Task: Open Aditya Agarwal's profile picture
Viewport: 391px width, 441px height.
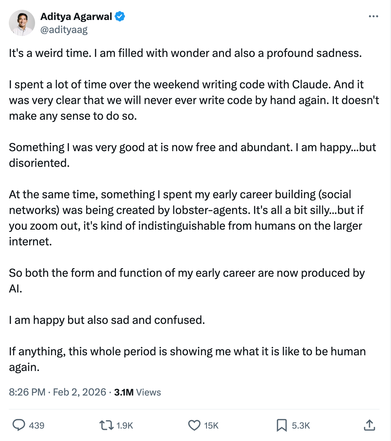Action: click(22, 23)
